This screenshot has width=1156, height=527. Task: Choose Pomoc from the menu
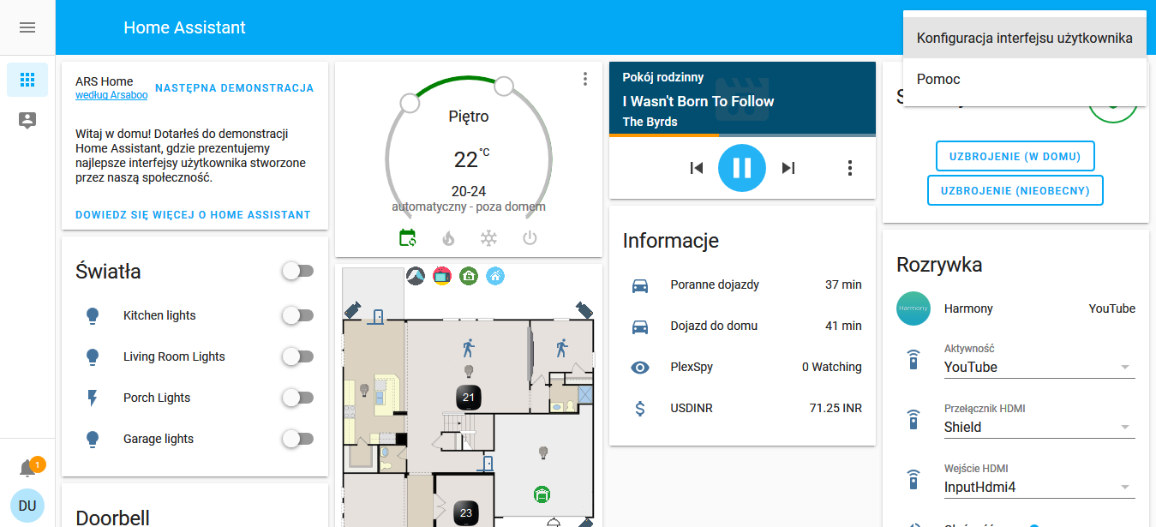(x=938, y=79)
